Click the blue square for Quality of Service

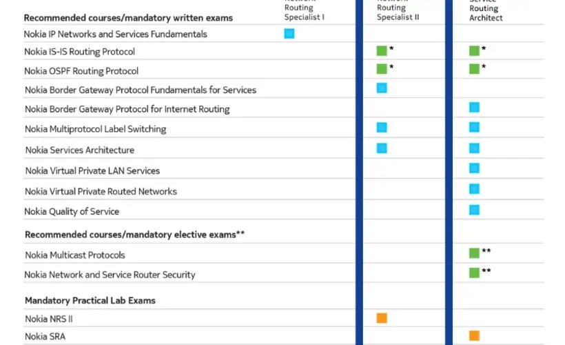474,210
